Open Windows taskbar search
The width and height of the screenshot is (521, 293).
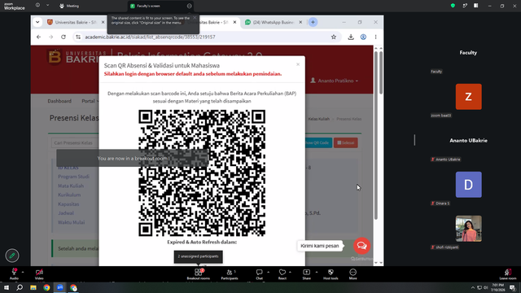tap(20, 287)
